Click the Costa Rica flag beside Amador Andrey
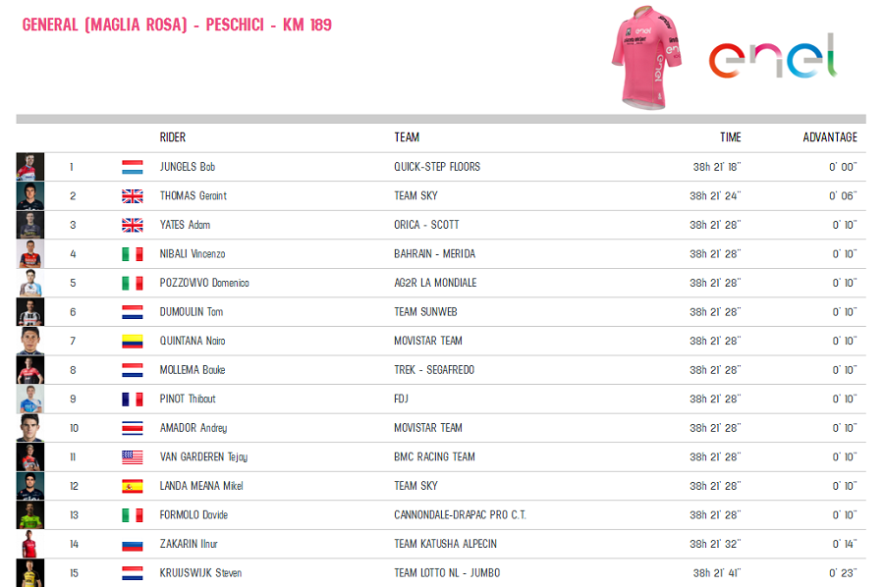The image size is (884, 587). coord(132,428)
